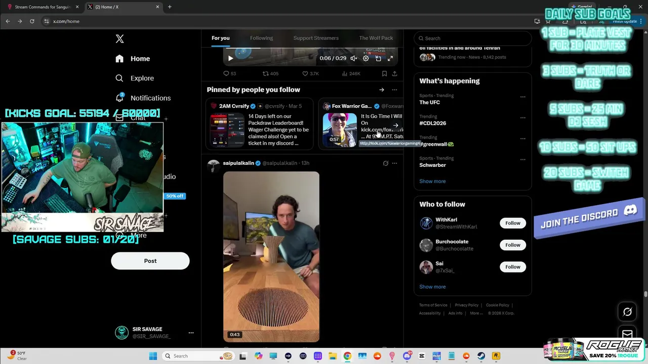Open The UFC trending topic
Image resolution: width=648 pixels, height=364 pixels.
click(429, 102)
